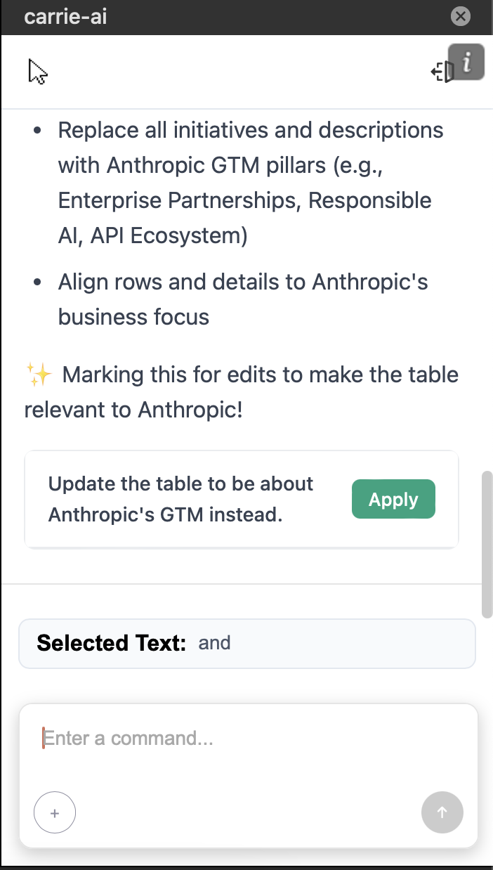Screen dimensions: 493x870
Task: Click the pointer arrow icon in header
Action: pyautogui.click(x=38, y=72)
